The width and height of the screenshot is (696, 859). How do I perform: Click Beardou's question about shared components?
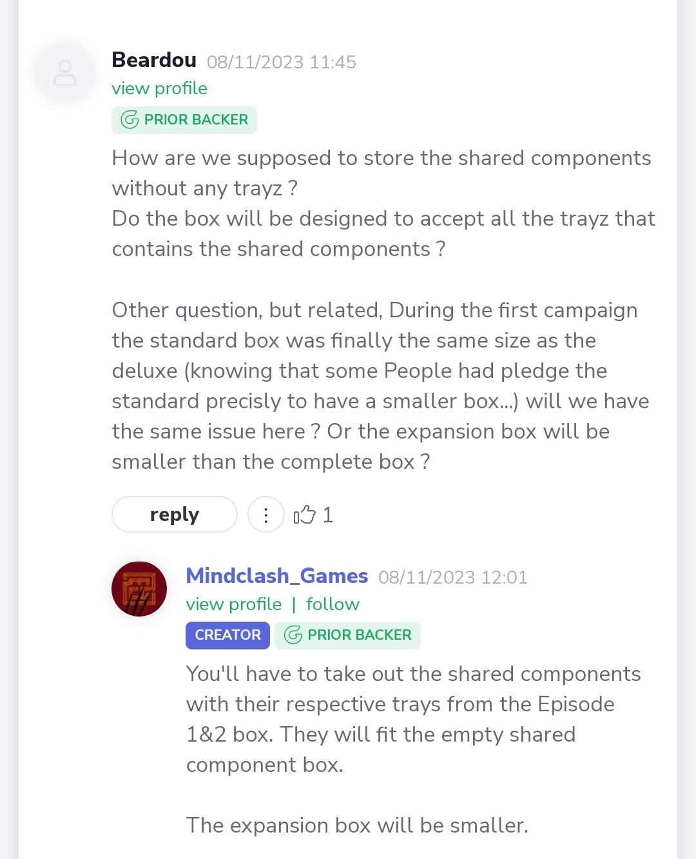click(x=382, y=173)
